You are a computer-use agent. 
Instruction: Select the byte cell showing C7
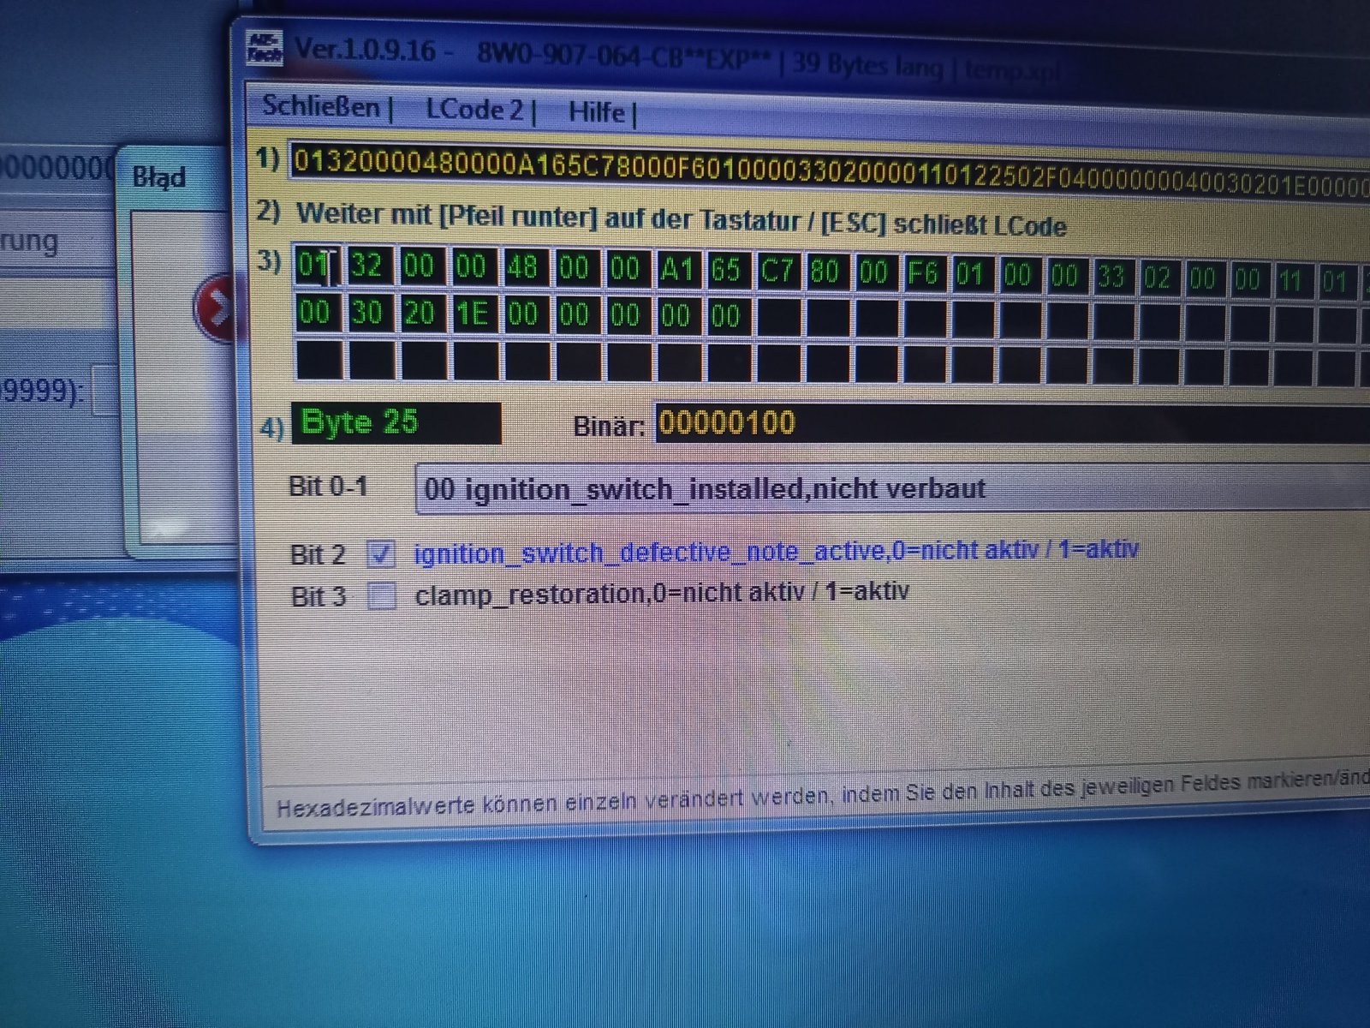pyautogui.click(x=777, y=272)
